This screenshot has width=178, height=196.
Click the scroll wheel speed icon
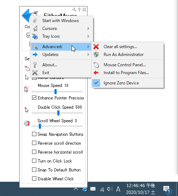click(27, 123)
